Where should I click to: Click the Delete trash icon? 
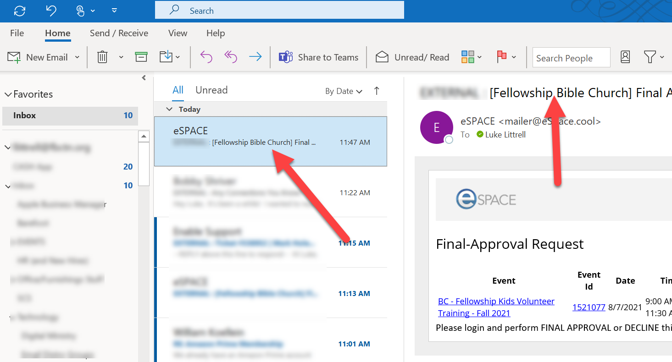(102, 57)
